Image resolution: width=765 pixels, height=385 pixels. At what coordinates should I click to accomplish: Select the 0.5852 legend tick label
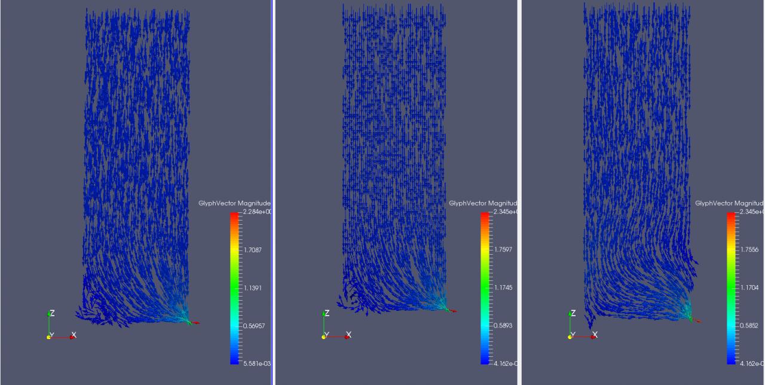pos(749,326)
